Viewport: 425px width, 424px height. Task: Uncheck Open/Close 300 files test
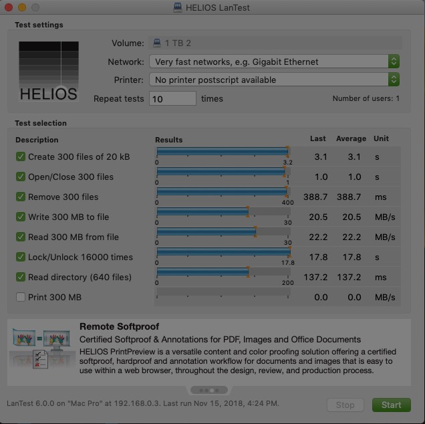coord(21,177)
